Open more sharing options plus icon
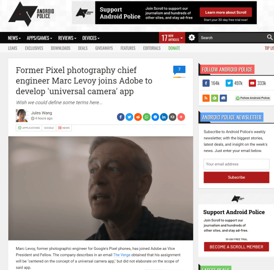 tap(181, 117)
